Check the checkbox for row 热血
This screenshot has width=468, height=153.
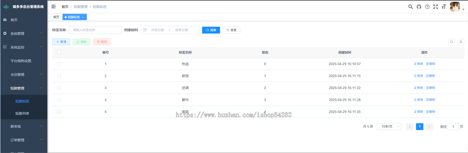click(59, 64)
